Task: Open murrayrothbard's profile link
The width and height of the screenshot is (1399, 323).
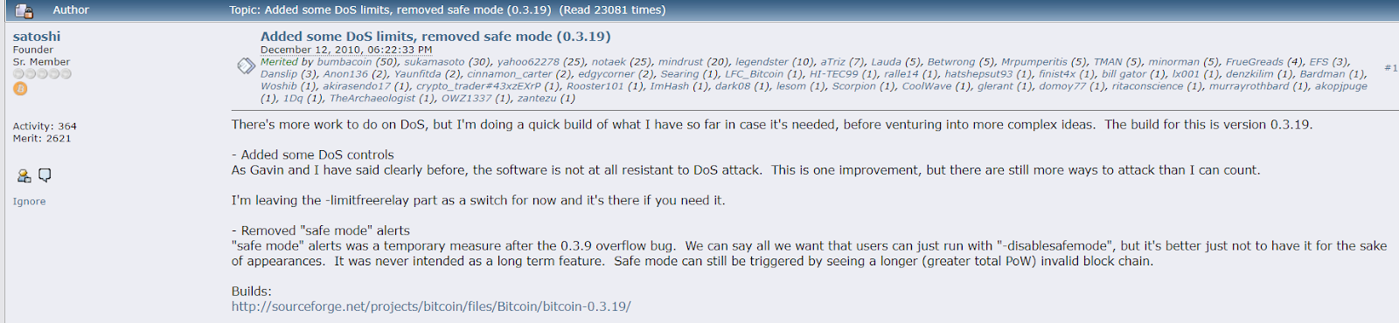Action: tap(1249, 86)
